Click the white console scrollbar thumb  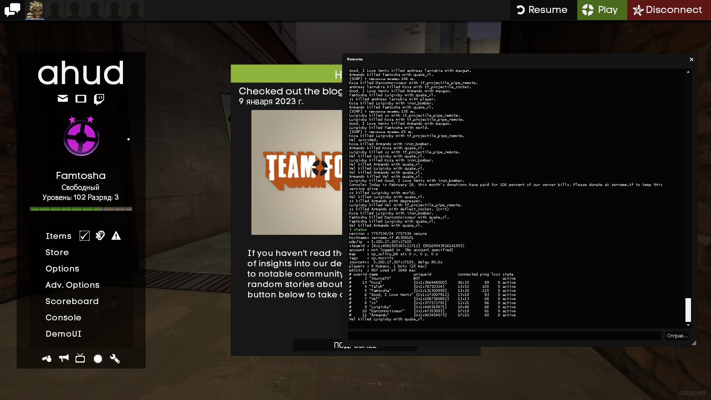688,310
